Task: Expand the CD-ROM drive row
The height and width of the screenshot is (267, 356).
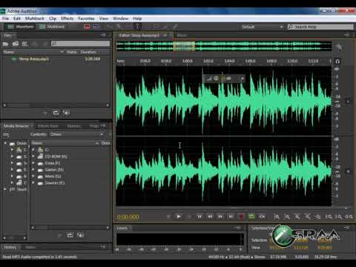Action: [33, 156]
